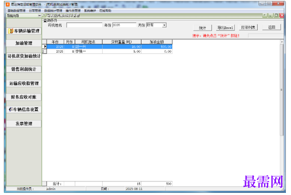
Task: Open the 基础数据管理 menu
Action: pos(17,11)
